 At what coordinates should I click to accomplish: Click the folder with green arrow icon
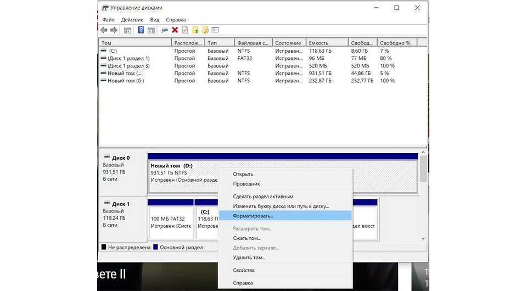click(195, 30)
